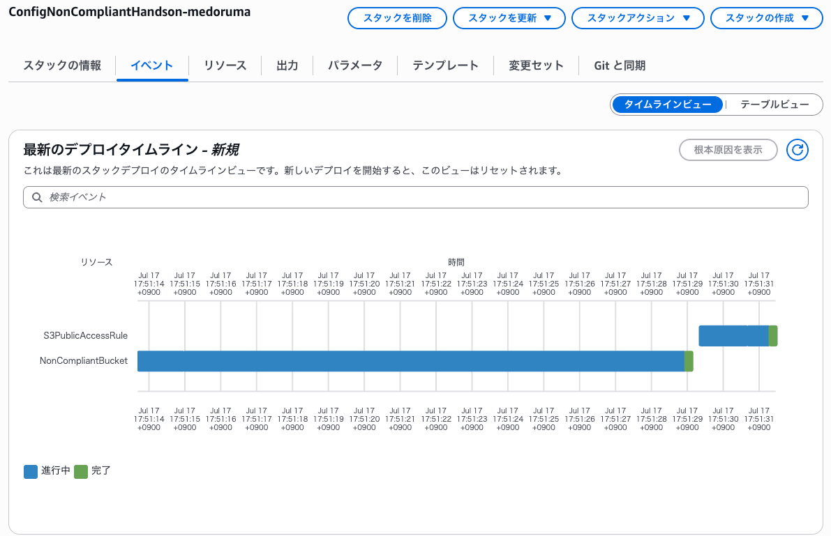
Task: Select the イベント tab
Action: pyautogui.click(x=152, y=66)
